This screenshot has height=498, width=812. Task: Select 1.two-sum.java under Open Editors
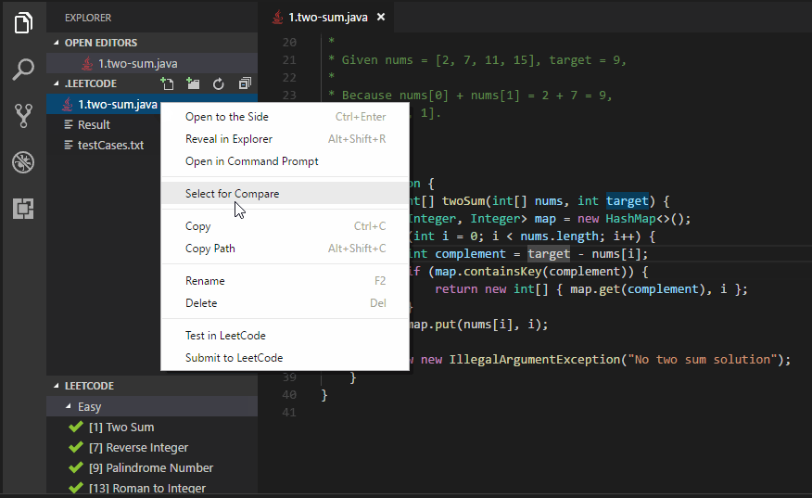[152, 63]
